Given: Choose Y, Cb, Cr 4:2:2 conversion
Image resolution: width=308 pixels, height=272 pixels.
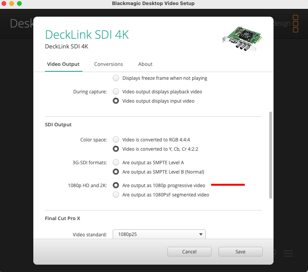Looking at the screenshot, I should point(116,149).
